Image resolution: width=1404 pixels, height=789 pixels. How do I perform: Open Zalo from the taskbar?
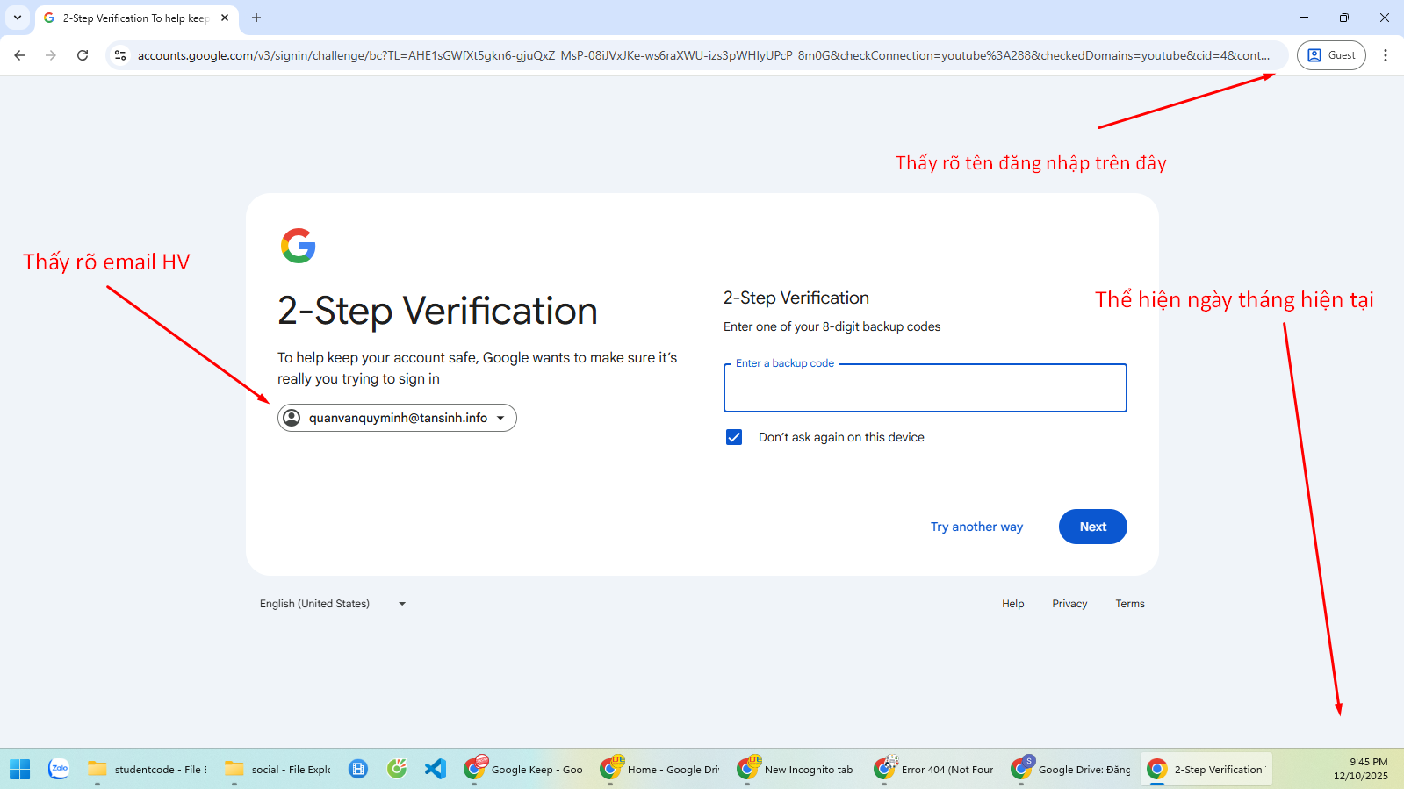click(x=59, y=769)
